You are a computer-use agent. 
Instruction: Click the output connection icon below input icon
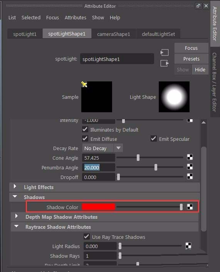tap(164, 63)
